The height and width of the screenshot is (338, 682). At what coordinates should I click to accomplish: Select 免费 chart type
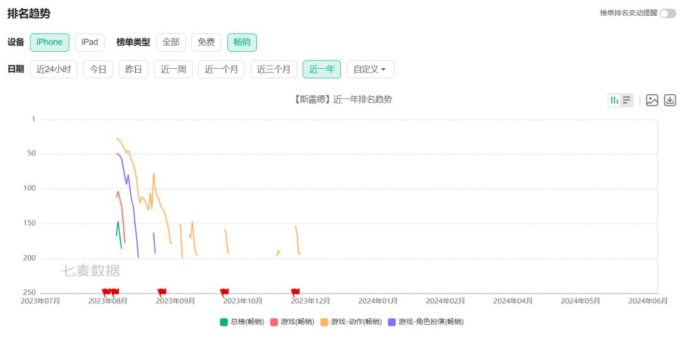click(206, 42)
